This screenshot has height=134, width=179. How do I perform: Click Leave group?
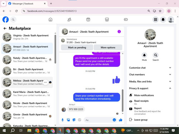pos(150,120)
